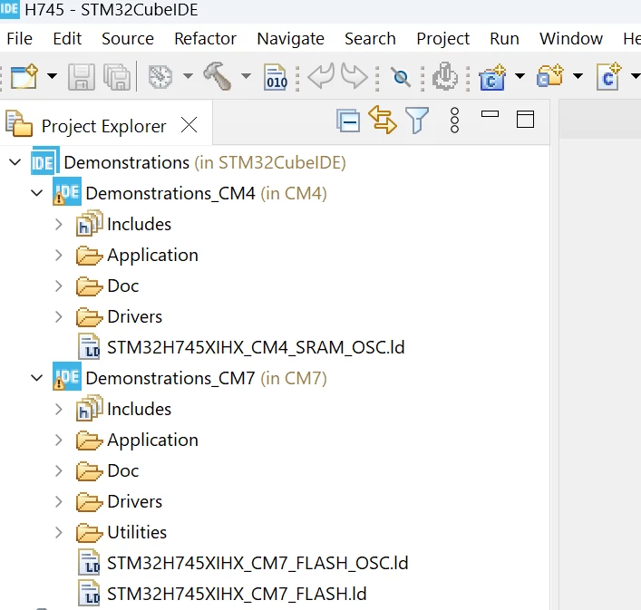Click the Doc folder icon under Demonstrations_CM7
Image resolution: width=641 pixels, height=610 pixels.
89,471
